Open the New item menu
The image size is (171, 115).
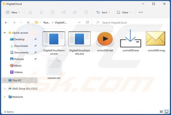click(x=13, y=12)
